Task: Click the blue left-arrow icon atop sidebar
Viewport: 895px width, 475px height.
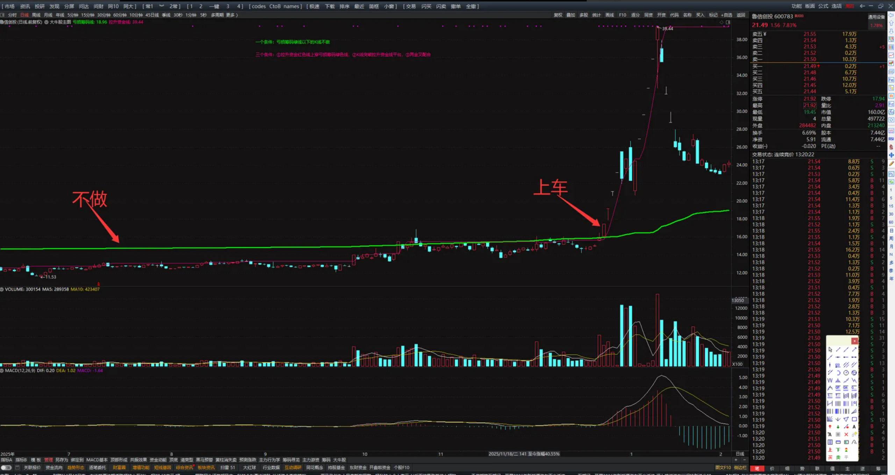Action: point(891,15)
